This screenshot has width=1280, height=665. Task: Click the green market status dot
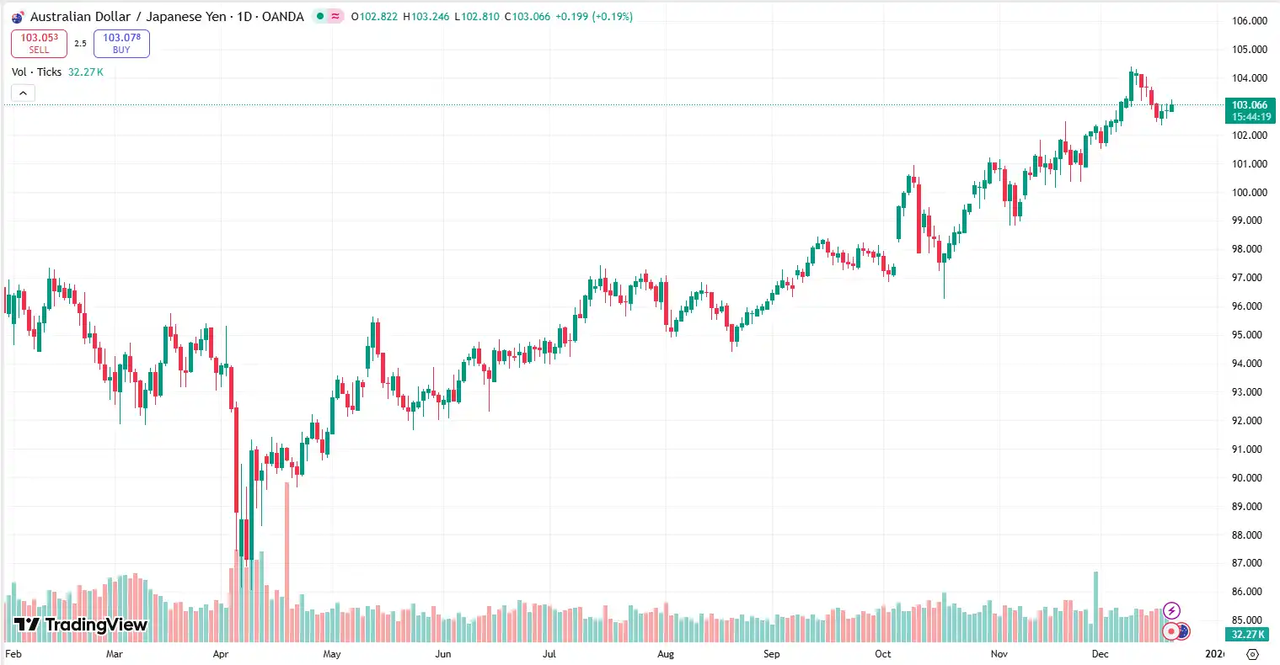(x=320, y=16)
